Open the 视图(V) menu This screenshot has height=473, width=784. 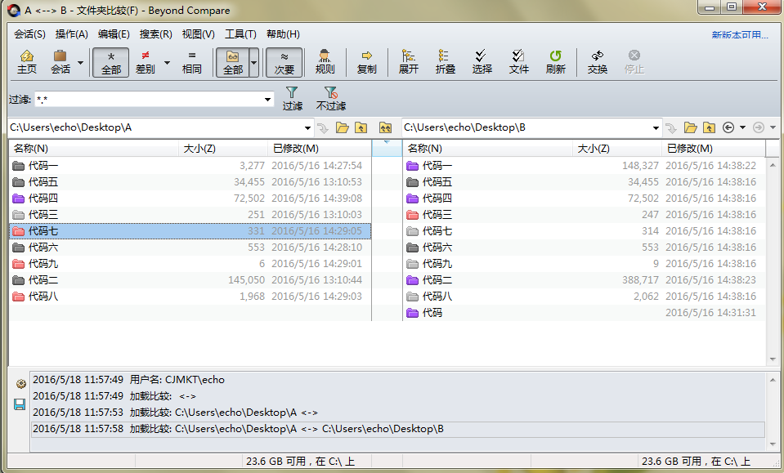[198, 34]
